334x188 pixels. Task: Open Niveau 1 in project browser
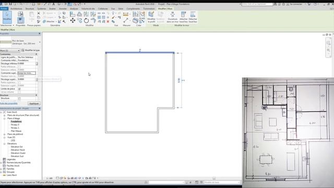click(x=15, y=128)
